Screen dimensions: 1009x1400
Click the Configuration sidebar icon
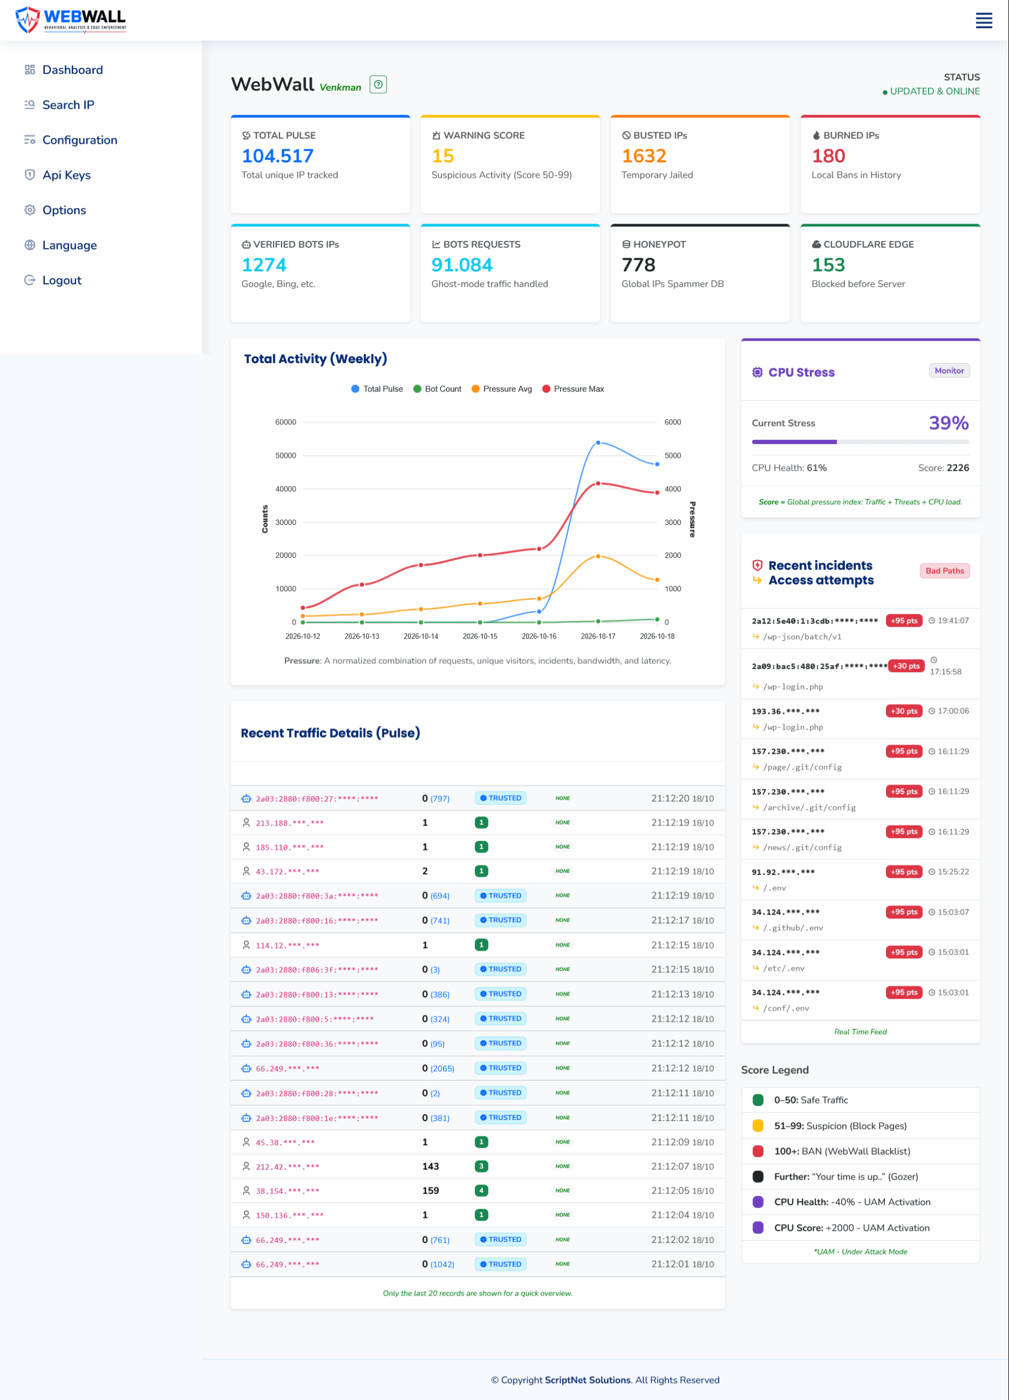click(30, 140)
